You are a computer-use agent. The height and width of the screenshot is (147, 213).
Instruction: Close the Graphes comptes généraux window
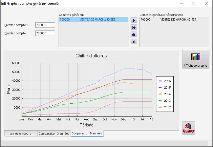point(206,4)
